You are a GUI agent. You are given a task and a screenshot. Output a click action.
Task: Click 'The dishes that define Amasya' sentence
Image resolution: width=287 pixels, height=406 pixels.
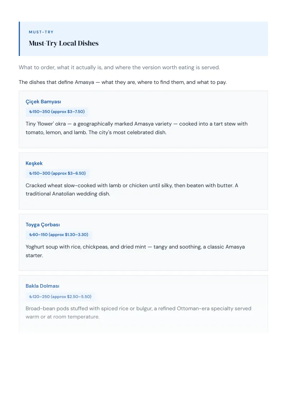123,82
